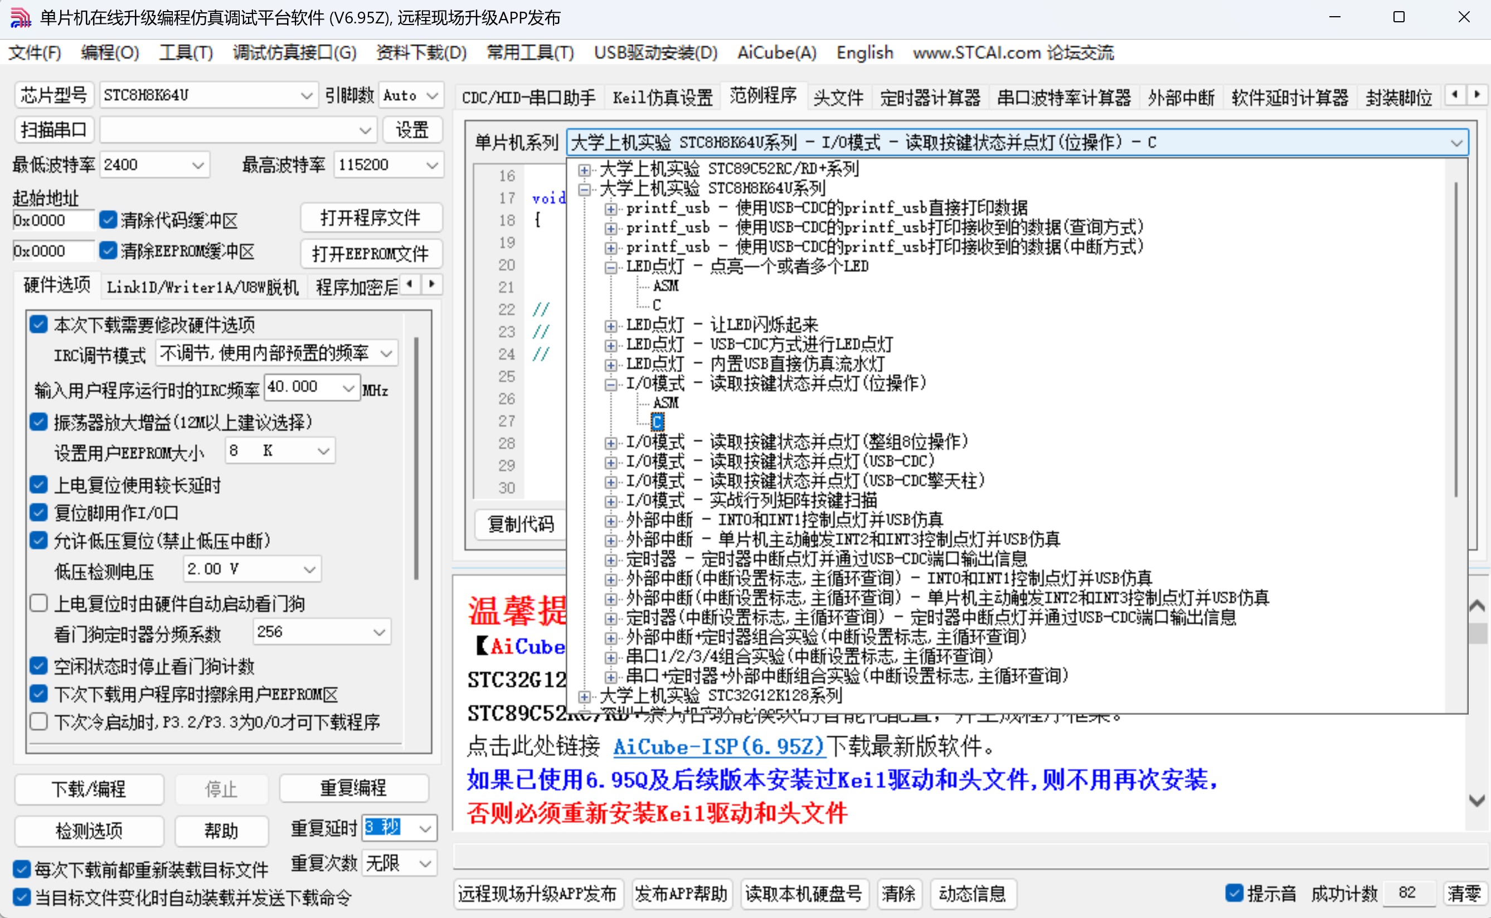Click 下载/编程 button
Image resolution: width=1491 pixels, height=918 pixels.
pos(89,789)
